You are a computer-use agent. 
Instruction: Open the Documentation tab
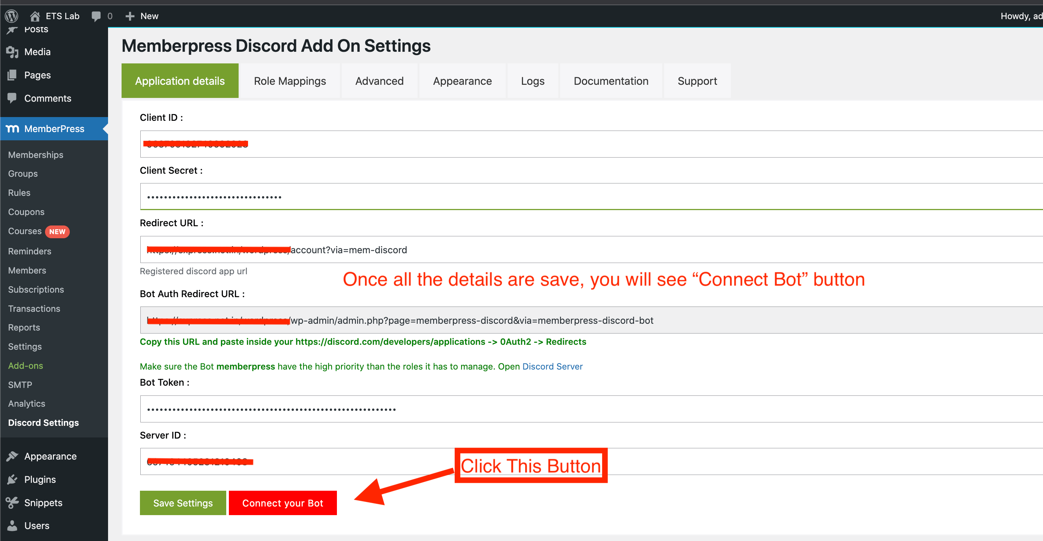[x=611, y=81]
